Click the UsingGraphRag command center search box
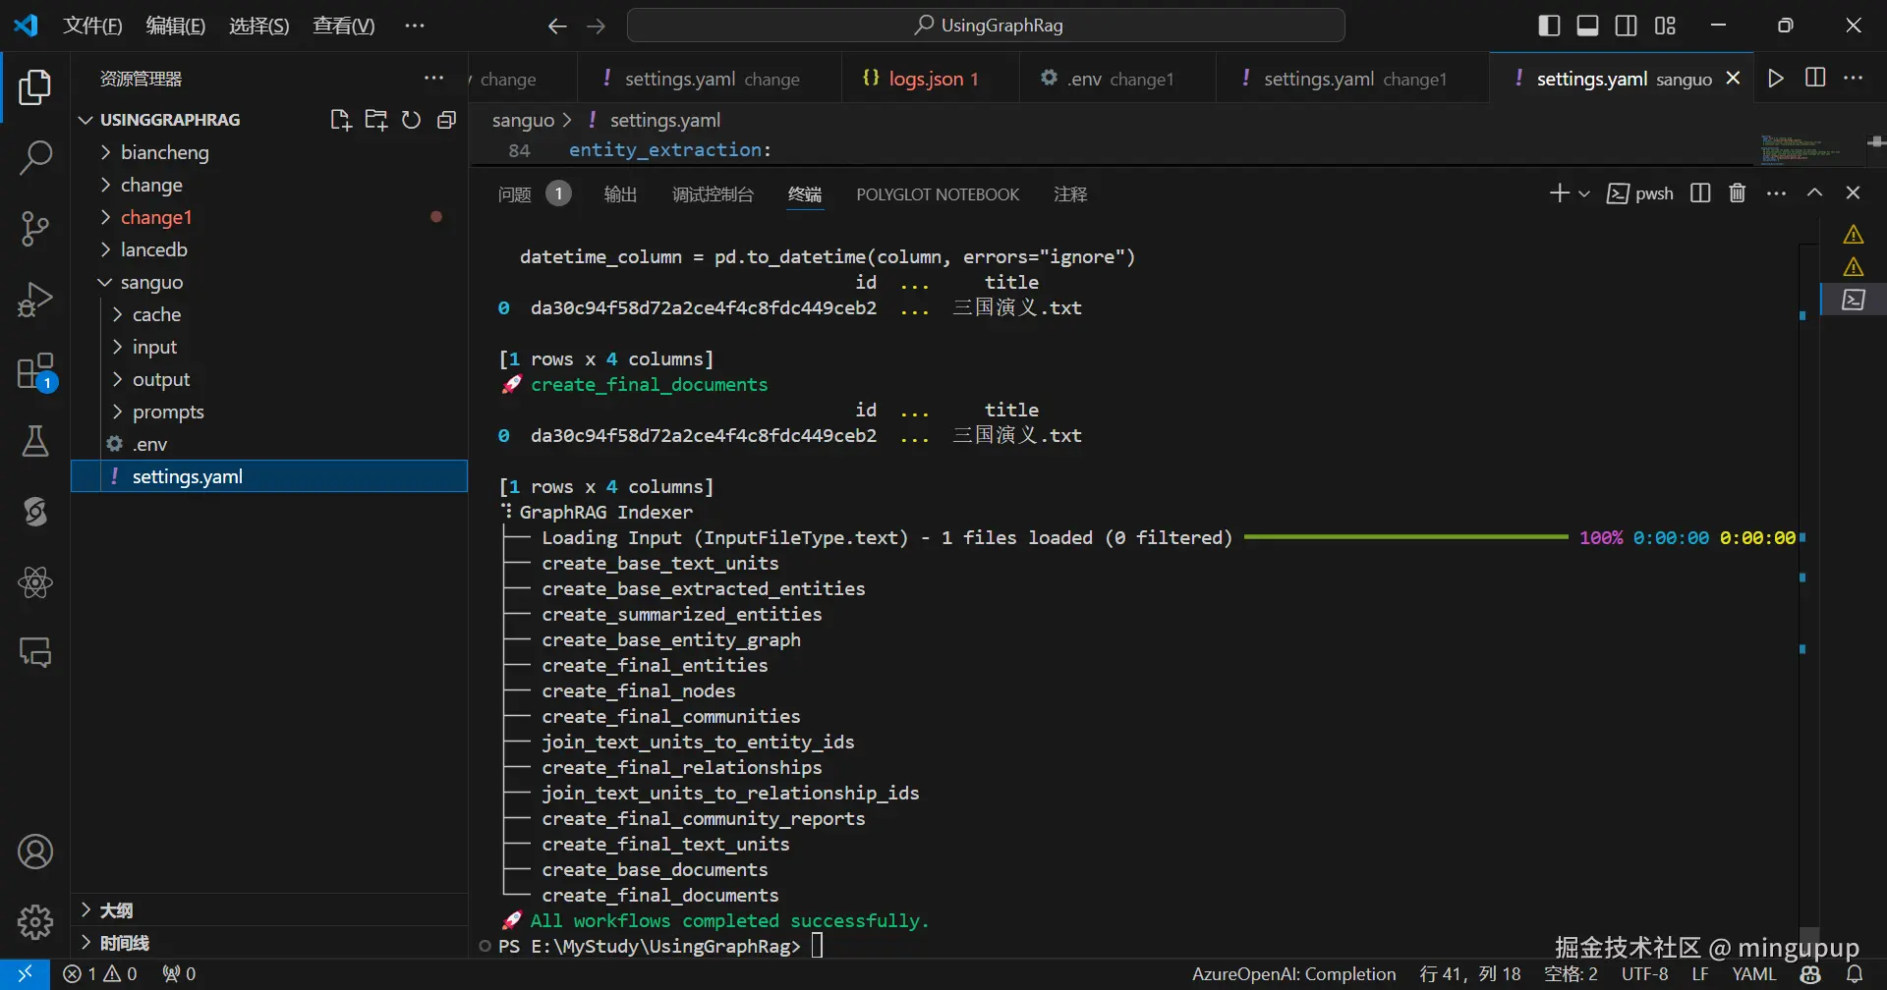The image size is (1887, 990). 986,26
